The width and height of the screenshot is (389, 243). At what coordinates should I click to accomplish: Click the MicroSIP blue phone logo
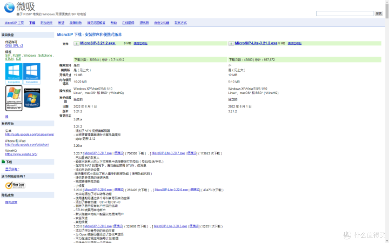coord(9,8)
